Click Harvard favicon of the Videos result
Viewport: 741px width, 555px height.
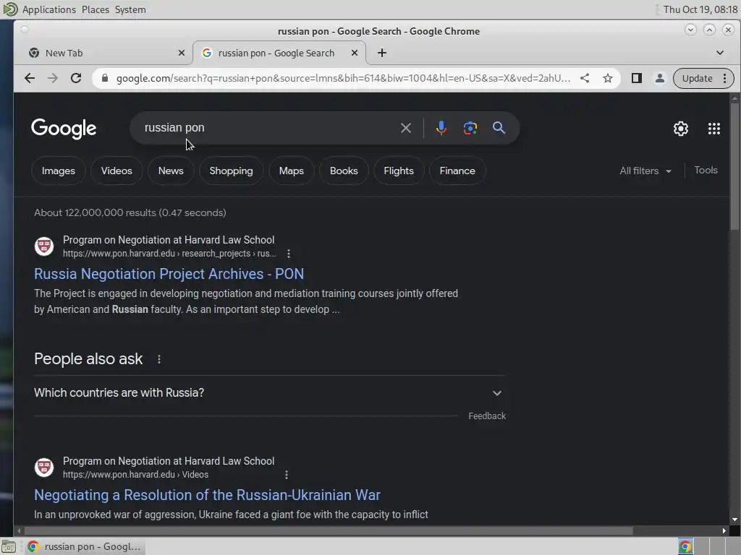click(44, 468)
